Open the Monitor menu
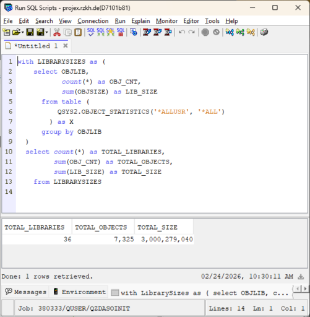This screenshot has height=317, width=310. tap(166, 21)
